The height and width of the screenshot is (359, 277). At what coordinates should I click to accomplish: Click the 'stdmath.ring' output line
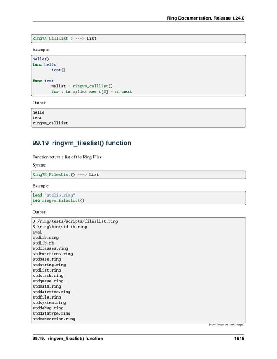coord(46,286)
